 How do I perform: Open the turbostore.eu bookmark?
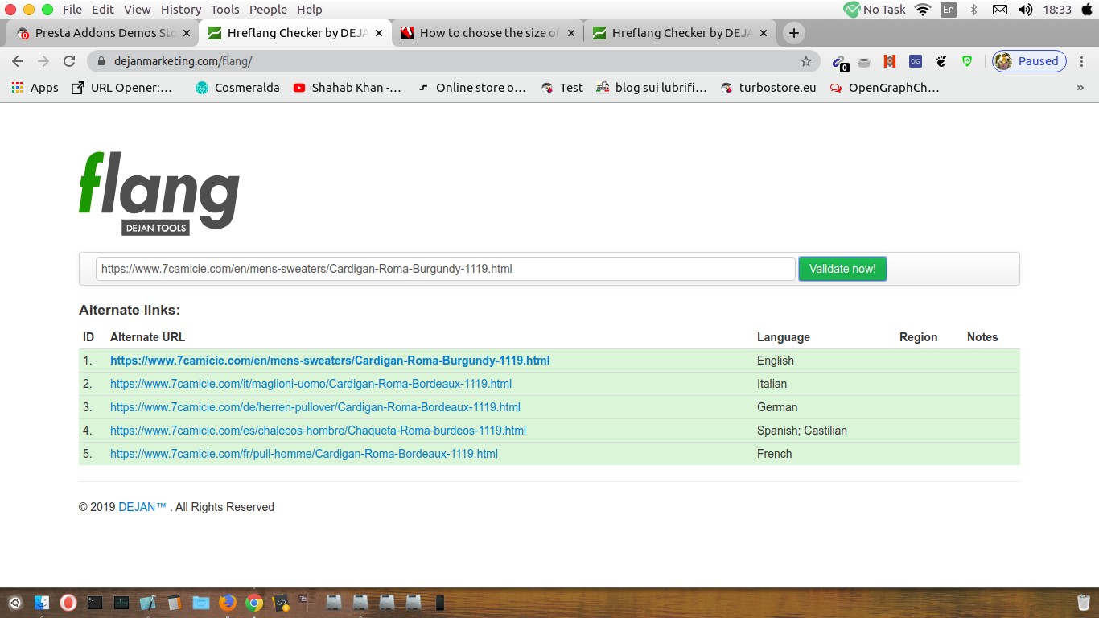768,88
